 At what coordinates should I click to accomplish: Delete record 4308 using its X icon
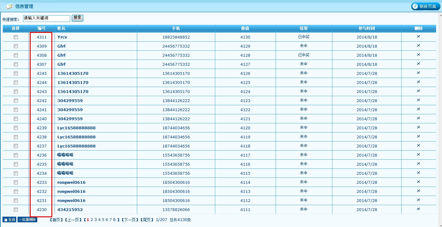tap(418, 55)
